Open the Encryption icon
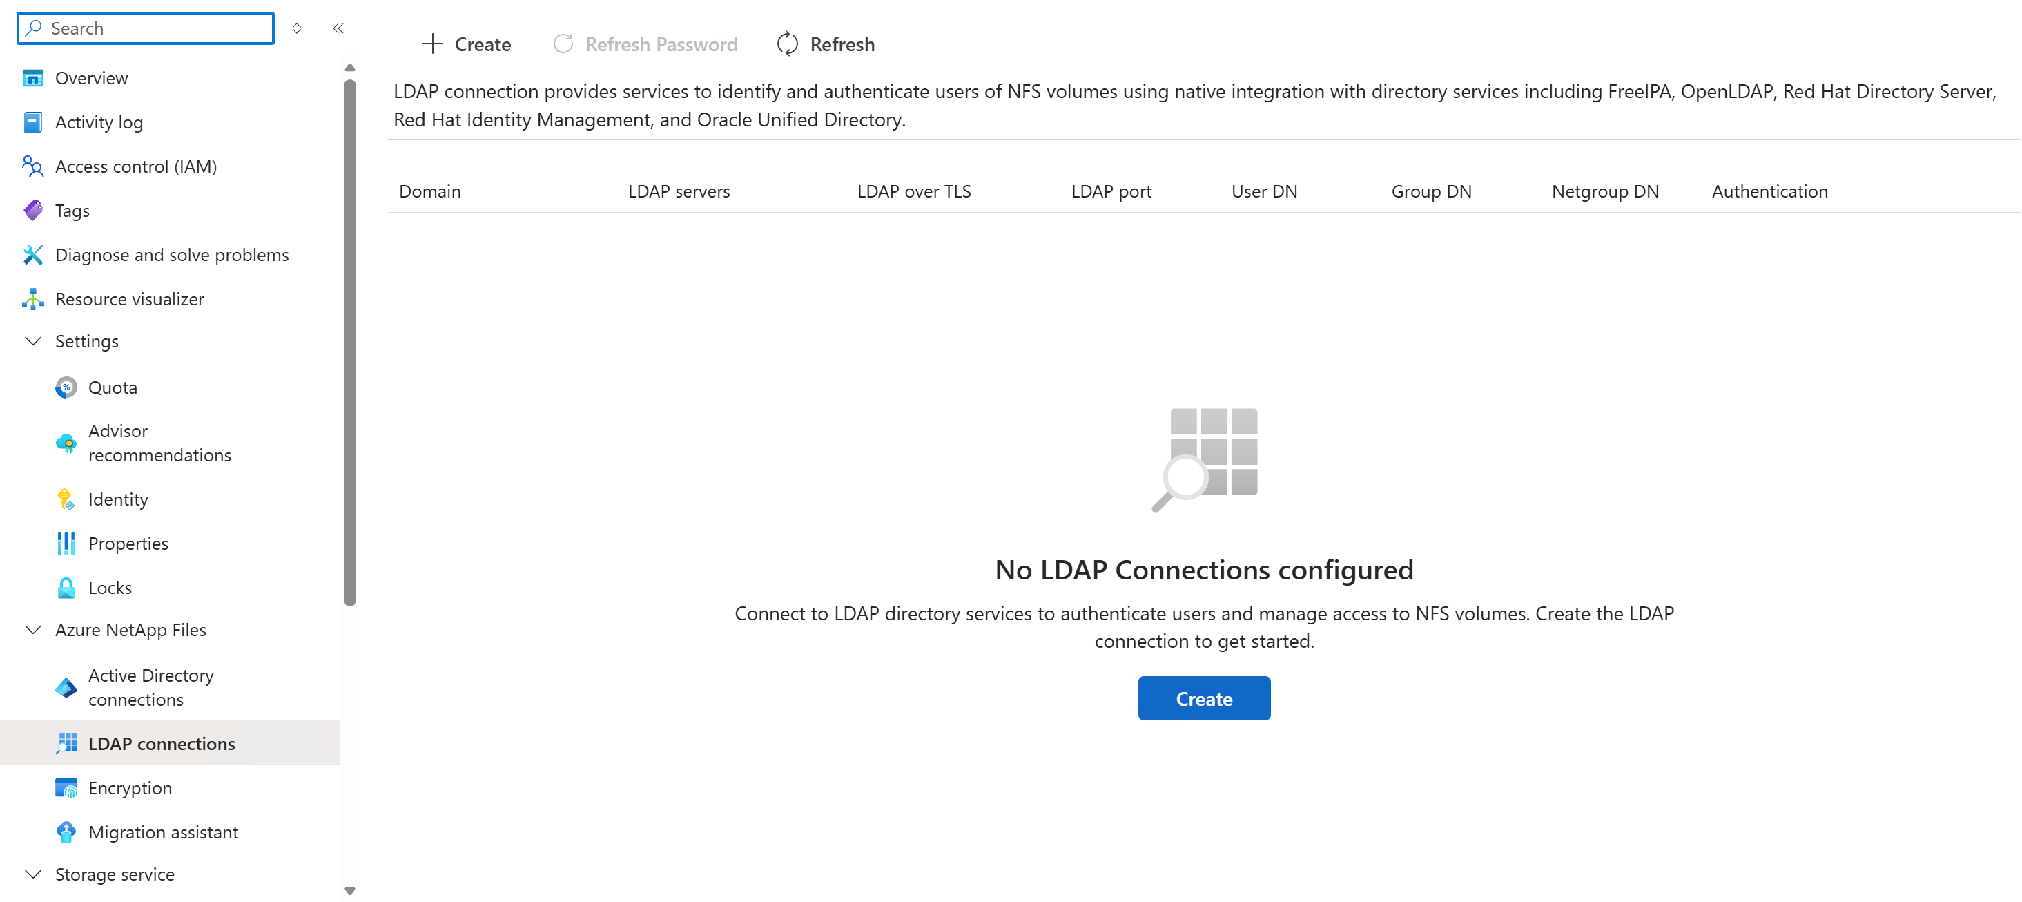 (66, 787)
